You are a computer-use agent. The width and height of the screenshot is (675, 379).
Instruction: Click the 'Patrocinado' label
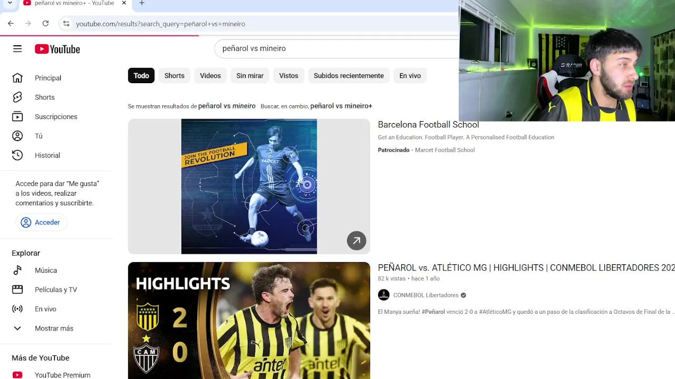pyautogui.click(x=393, y=150)
